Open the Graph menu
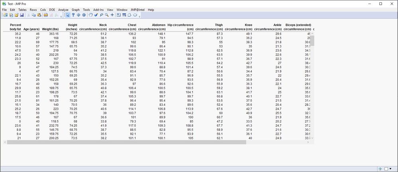The image size is (398, 172). (76, 10)
